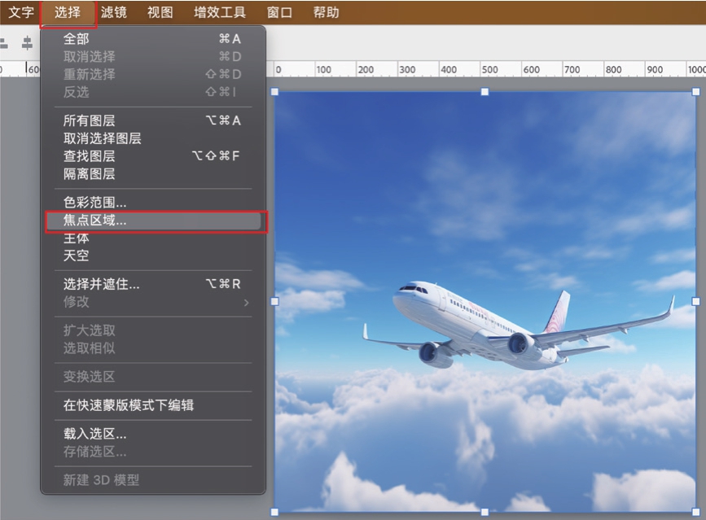Click the 存储选区... menu entry

click(x=153, y=451)
